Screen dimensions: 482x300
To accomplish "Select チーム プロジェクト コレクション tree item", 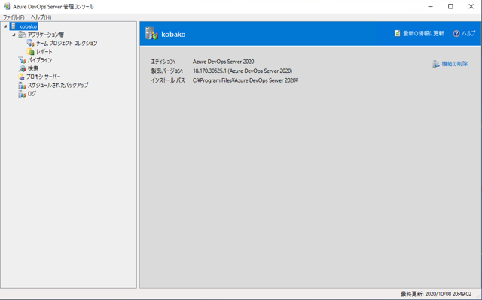I will [67, 44].
